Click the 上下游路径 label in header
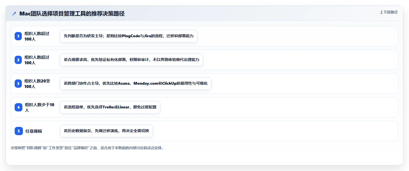 pos(389,12)
